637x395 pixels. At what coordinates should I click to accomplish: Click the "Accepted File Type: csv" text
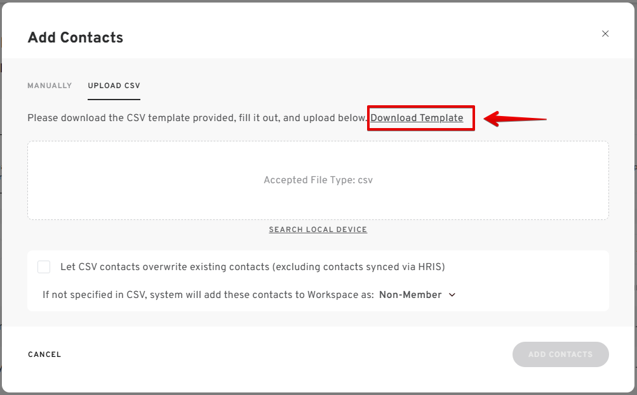click(x=318, y=180)
